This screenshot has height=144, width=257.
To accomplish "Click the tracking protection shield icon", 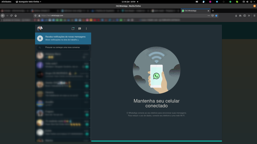I will 35,15.
